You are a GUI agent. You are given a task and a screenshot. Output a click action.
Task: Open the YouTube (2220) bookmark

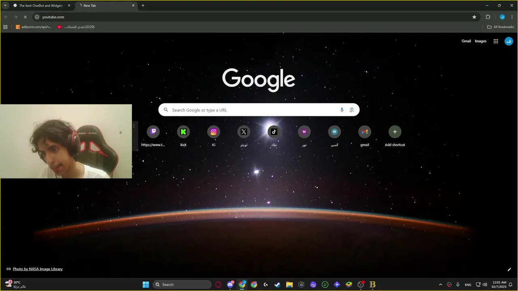[76, 27]
